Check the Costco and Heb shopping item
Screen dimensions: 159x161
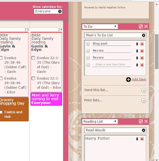(1, 112)
